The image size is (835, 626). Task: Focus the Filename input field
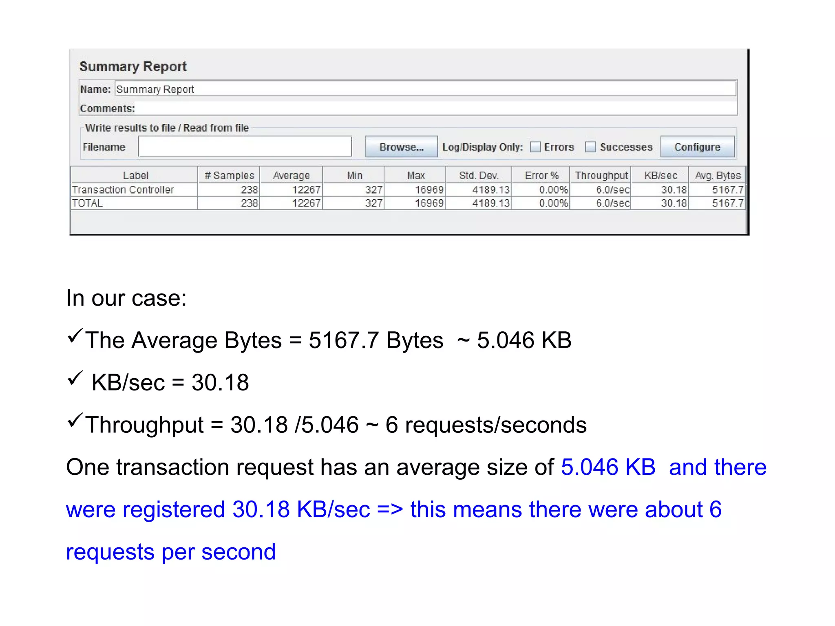(x=245, y=146)
